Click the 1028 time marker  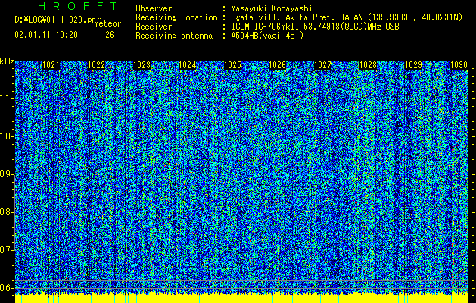point(368,65)
